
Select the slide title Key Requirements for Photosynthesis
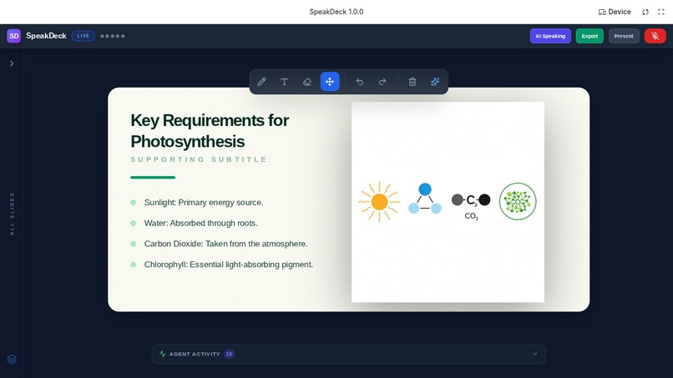pyautogui.click(x=210, y=131)
